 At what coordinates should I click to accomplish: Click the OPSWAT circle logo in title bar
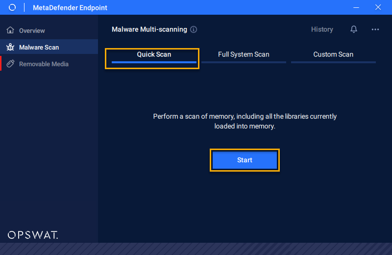pos(12,7)
